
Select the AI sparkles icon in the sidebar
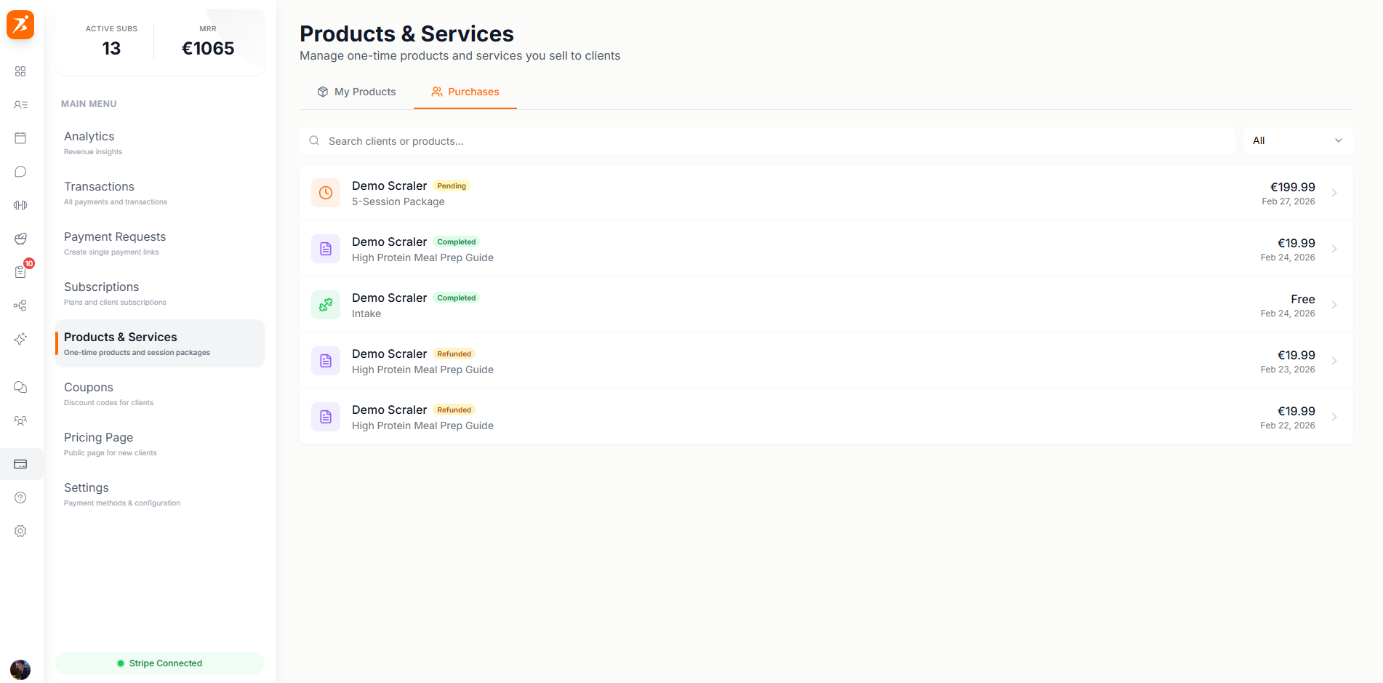[20, 339]
